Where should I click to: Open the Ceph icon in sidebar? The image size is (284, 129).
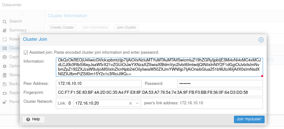(x=5, y=57)
